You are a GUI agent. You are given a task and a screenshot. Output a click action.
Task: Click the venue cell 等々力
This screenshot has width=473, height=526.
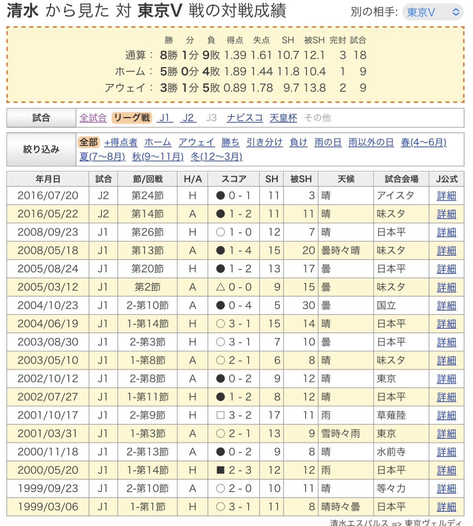click(401, 488)
